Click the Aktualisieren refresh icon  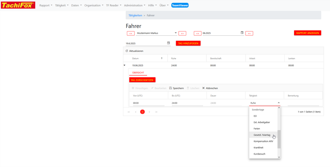point(127,51)
